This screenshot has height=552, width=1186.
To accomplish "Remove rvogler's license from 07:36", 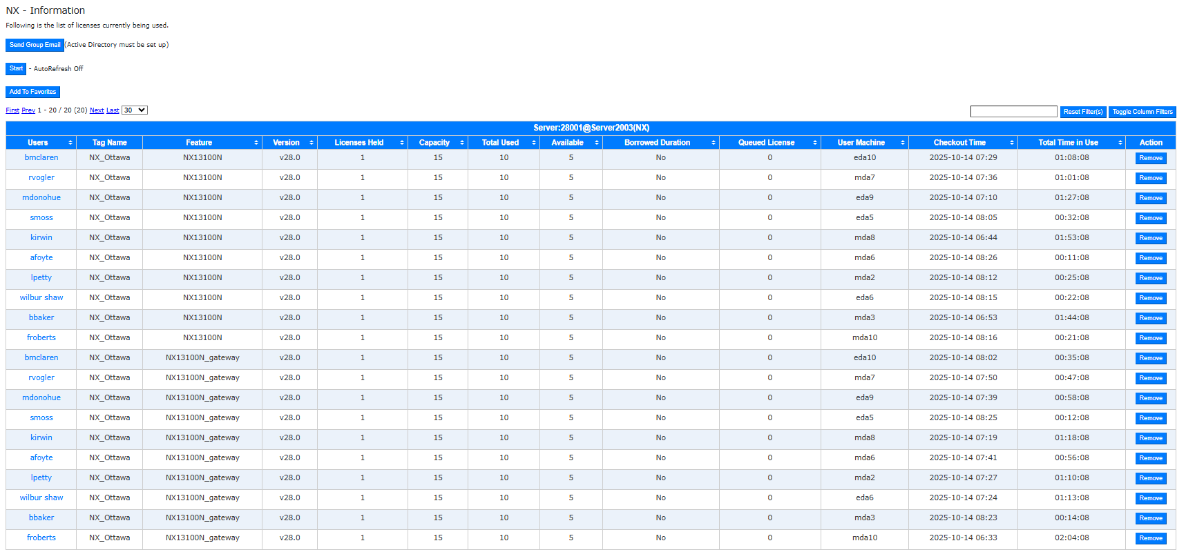I will (x=1151, y=179).
